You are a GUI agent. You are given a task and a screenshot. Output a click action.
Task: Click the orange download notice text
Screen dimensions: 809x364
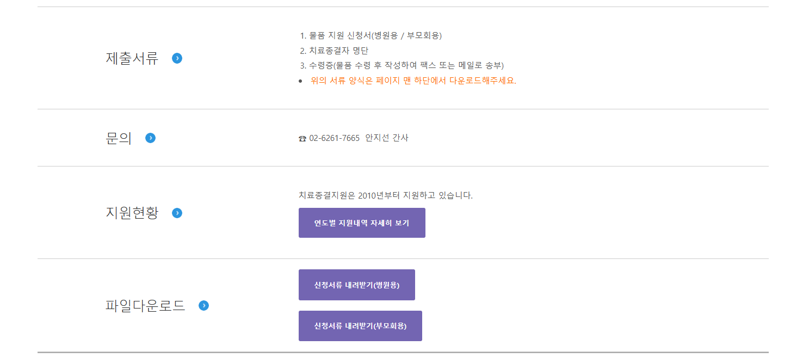point(413,81)
